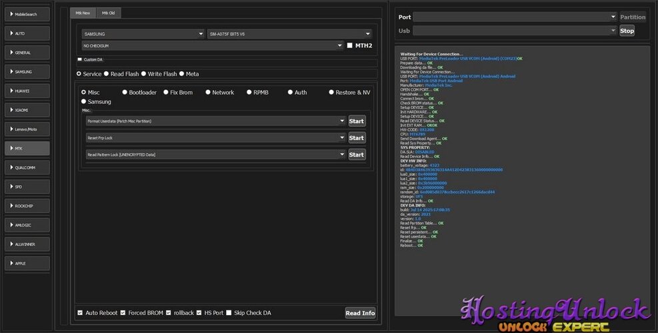
Task: Enable the MTH2 checkbox
Action: tap(349, 46)
